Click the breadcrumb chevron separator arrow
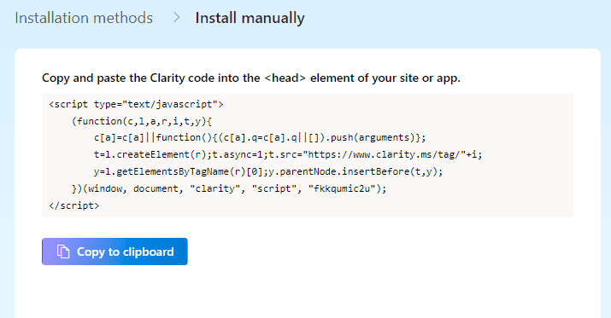 177,17
